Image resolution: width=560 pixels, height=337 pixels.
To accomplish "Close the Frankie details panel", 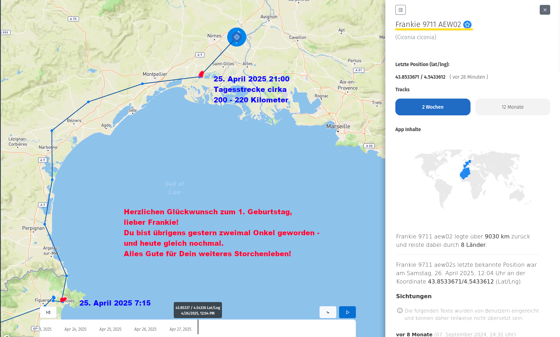I will (x=545, y=10).
